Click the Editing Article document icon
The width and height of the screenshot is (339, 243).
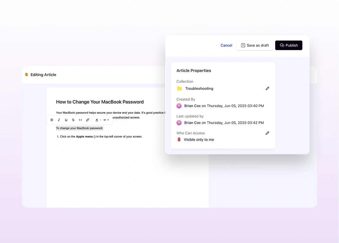pyautogui.click(x=27, y=75)
